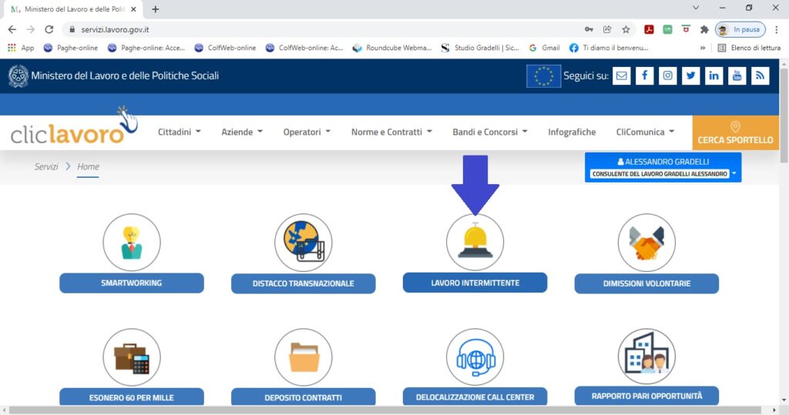The height and width of the screenshot is (415, 789).
Task: Click the Twitter icon in header
Action: click(690, 75)
